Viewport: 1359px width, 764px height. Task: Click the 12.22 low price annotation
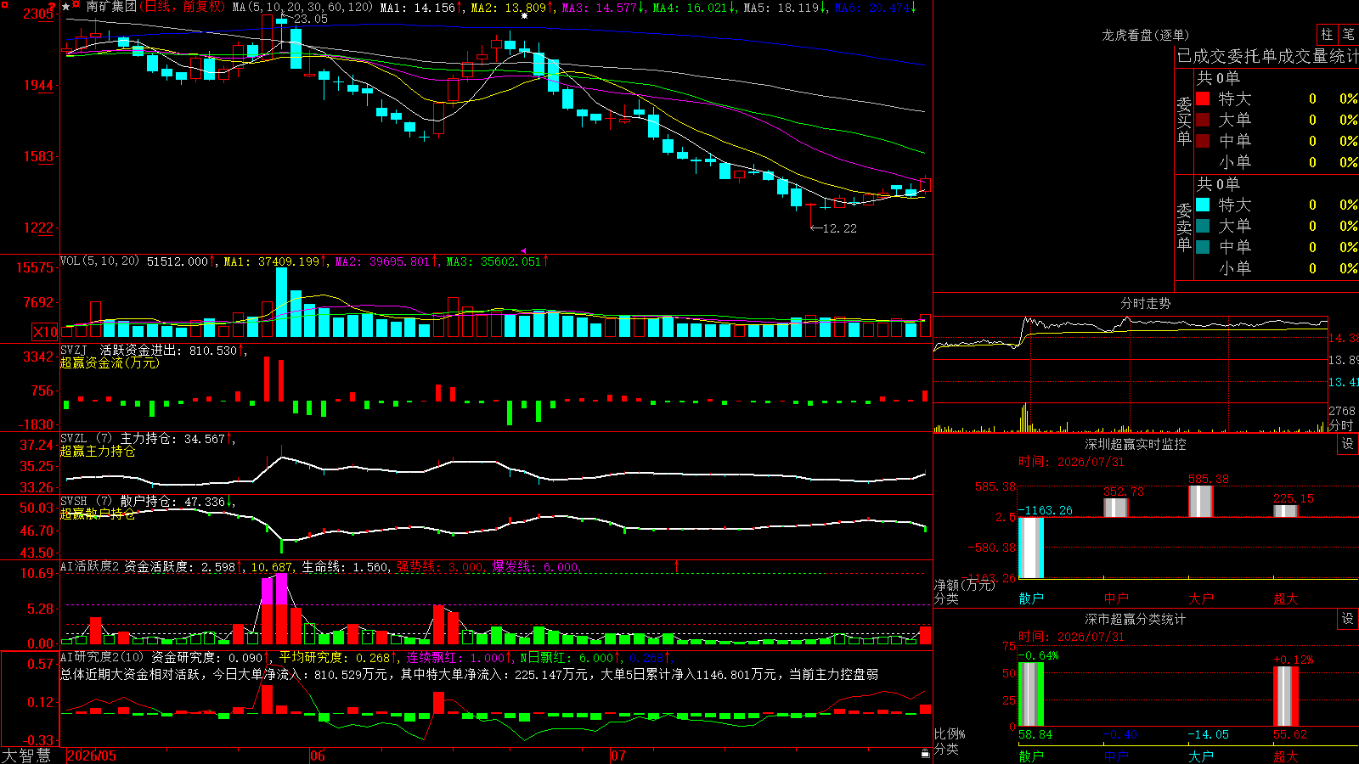pos(839,228)
